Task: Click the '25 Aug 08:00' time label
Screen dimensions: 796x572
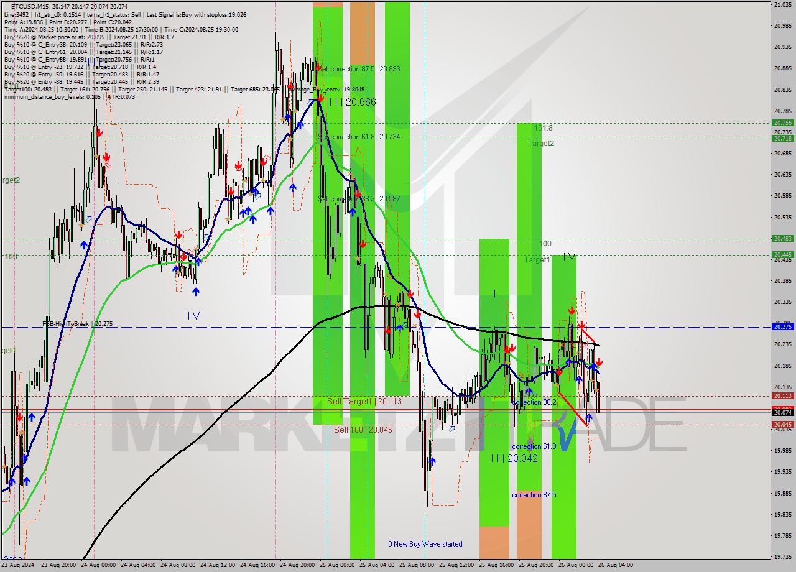Action: point(417,565)
